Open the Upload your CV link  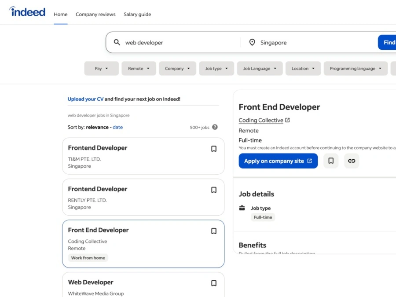click(x=85, y=99)
